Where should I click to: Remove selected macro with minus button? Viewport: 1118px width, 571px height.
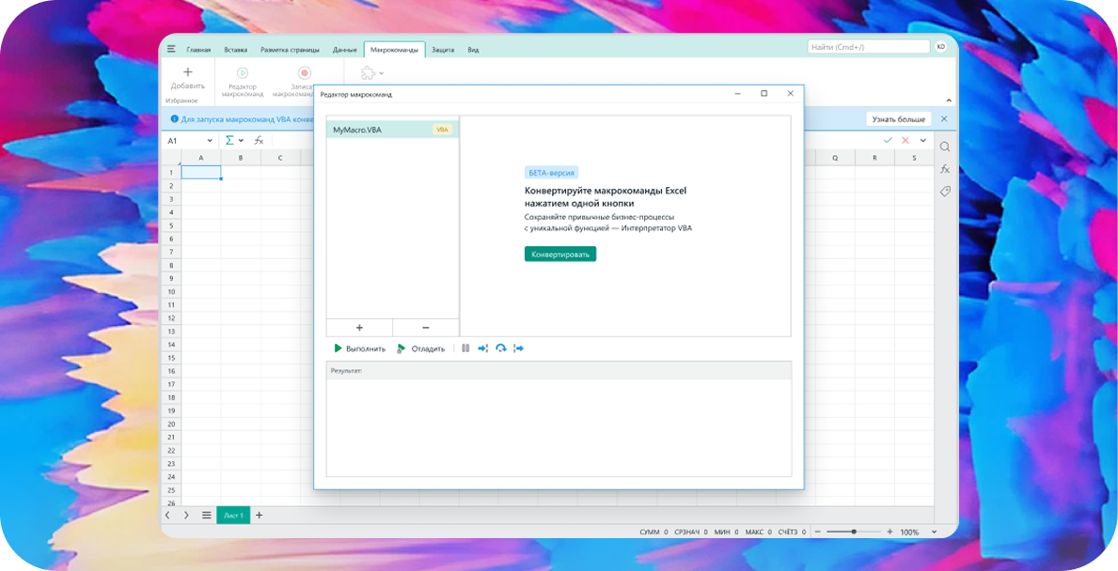pos(426,328)
